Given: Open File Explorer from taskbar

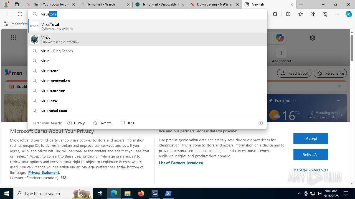Looking at the screenshot, I should (x=127, y=193).
